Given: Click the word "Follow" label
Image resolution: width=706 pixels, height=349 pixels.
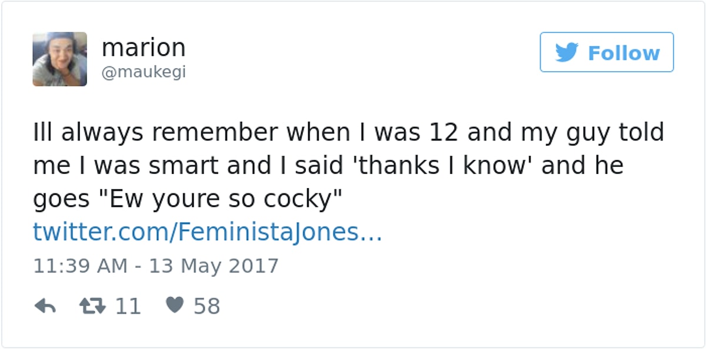Looking at the screenshot, I should pyautogui.click(x=624, y=53).
